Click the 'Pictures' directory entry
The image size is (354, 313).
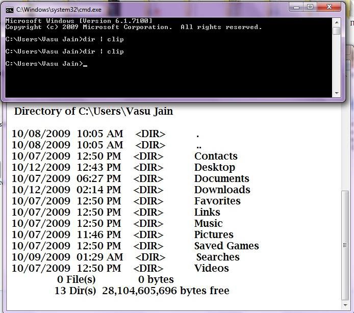pos(214,234)
